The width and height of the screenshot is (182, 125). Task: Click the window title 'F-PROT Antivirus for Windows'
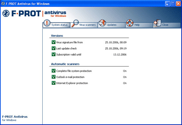coord(27,4)
